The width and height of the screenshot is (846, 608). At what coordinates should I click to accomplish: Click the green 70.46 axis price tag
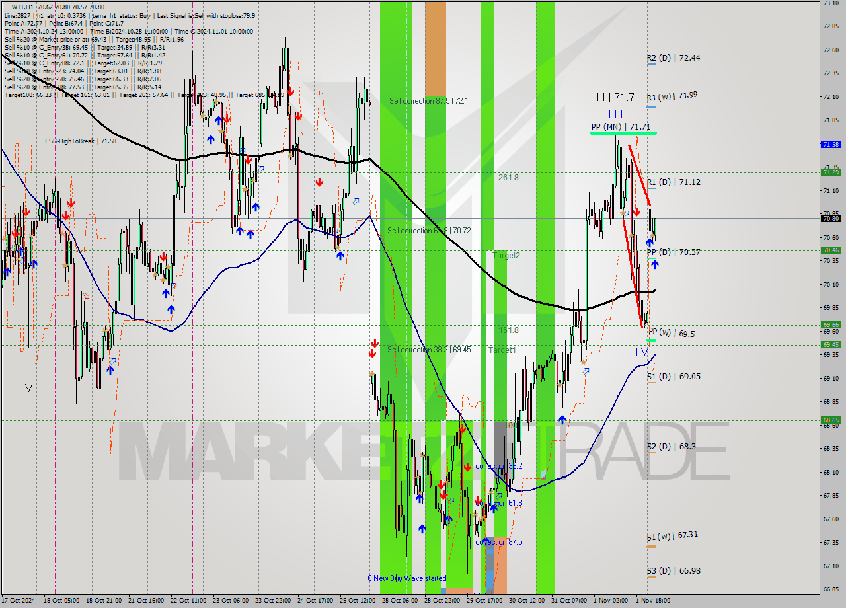(831, 250)
